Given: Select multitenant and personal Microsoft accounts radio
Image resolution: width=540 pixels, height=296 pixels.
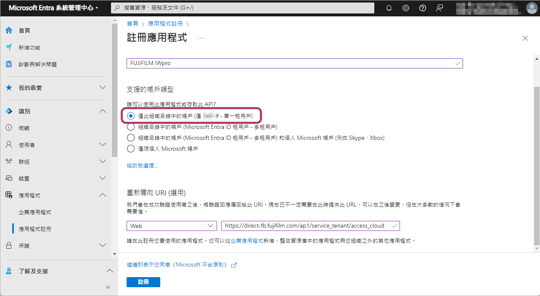Looking at the screenshot, I should tap(131, 138).
